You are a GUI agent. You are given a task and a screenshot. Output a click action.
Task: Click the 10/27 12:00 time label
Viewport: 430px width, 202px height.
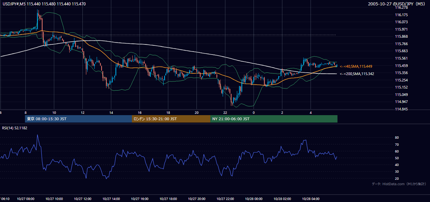[82, 199]
